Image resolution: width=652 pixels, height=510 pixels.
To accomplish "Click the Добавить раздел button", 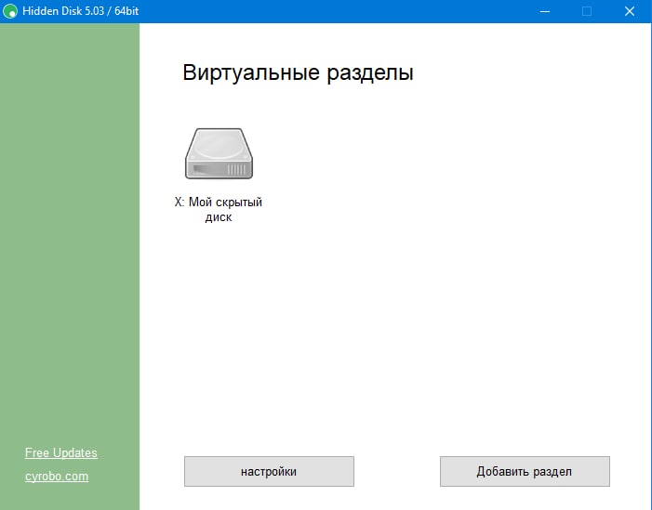I will tap(525, 471).
